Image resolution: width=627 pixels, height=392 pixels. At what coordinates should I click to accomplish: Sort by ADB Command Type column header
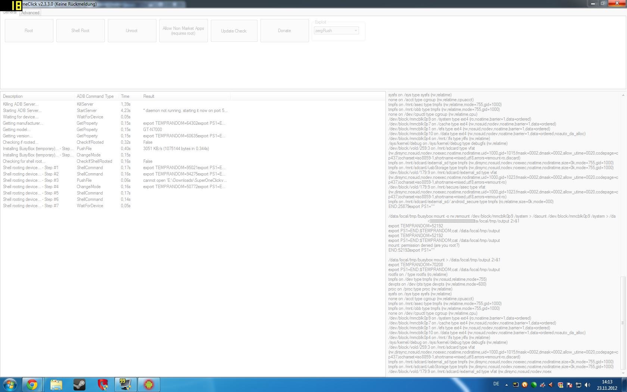97,96
